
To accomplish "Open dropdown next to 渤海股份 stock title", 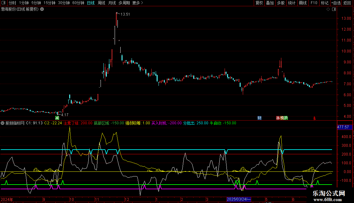I will [x=42, y=9].
